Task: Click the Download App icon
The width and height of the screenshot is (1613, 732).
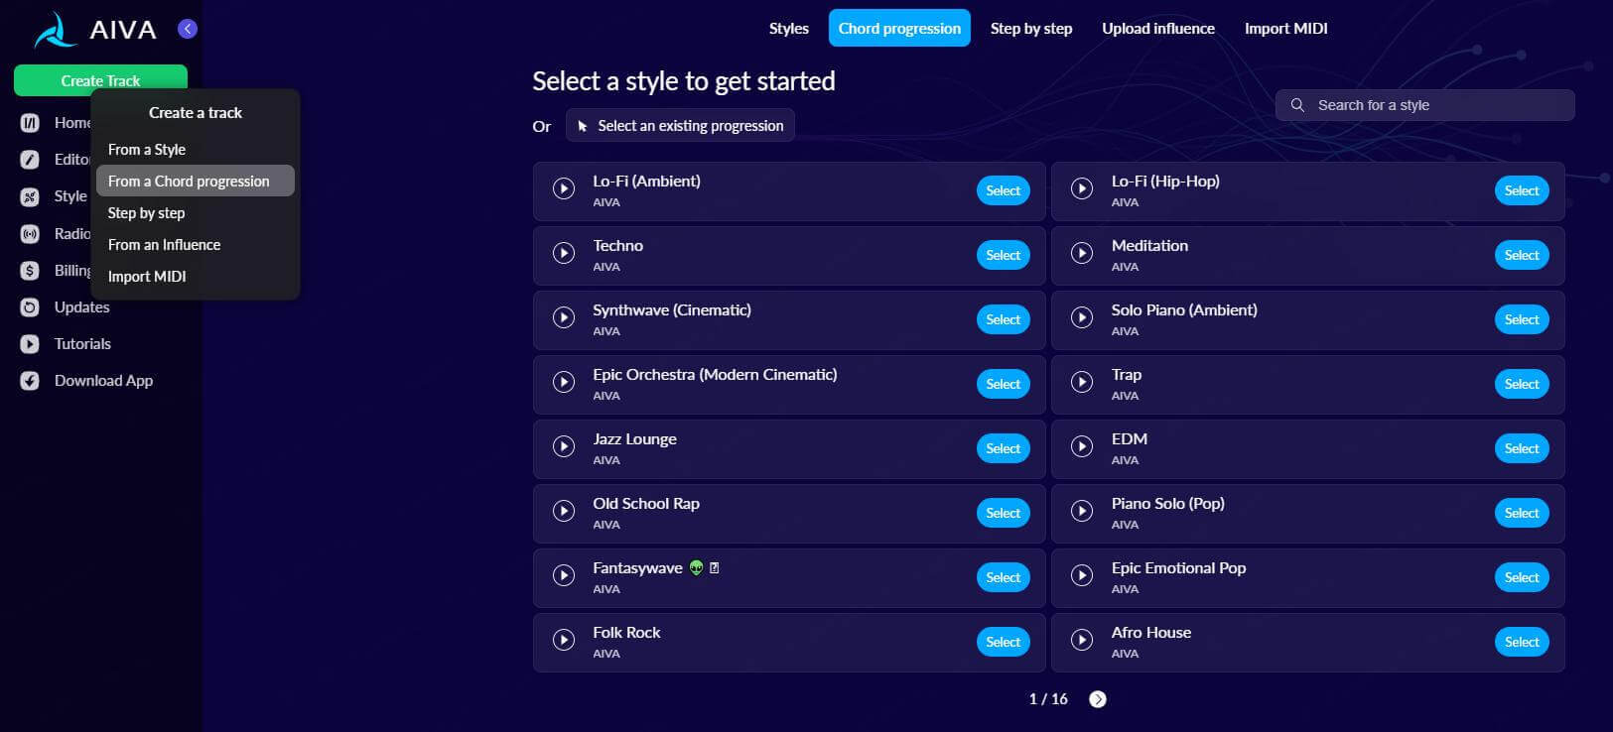Action: click(x=30, y=381)
